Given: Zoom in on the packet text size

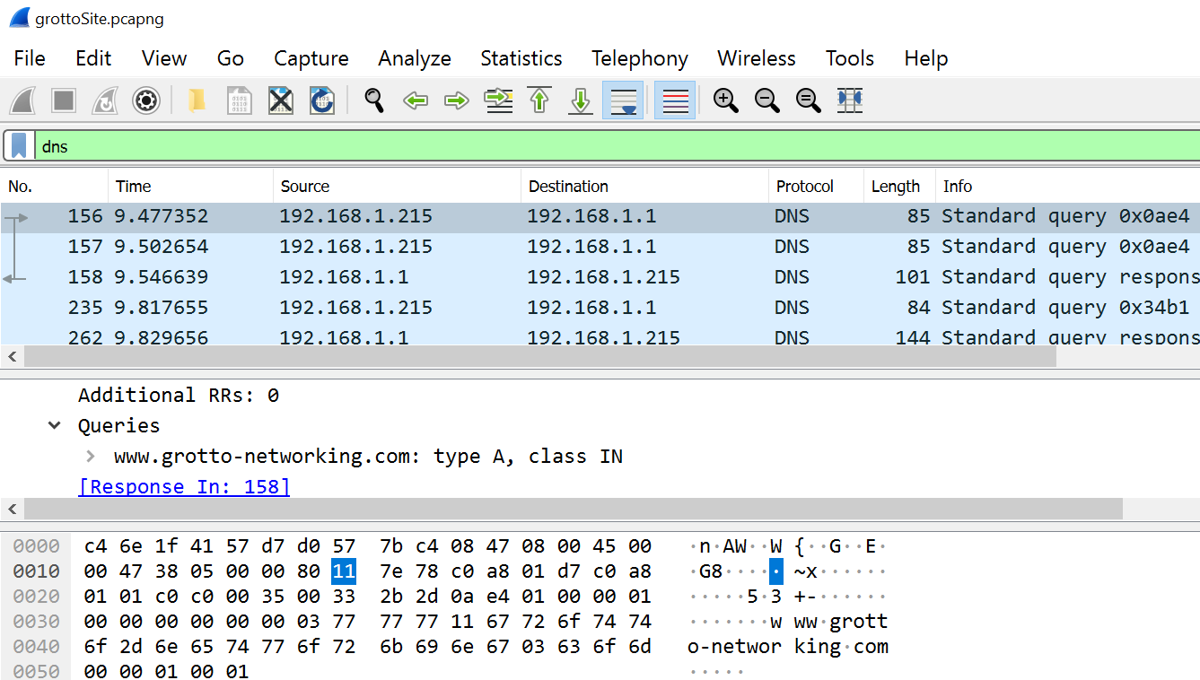Looking at the screenshot, I should click(725, 100).
